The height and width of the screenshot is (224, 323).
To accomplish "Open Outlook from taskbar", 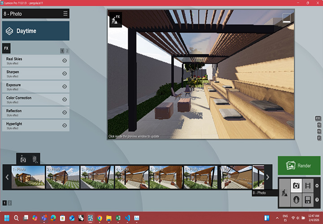I will click(x=72, y=218).
